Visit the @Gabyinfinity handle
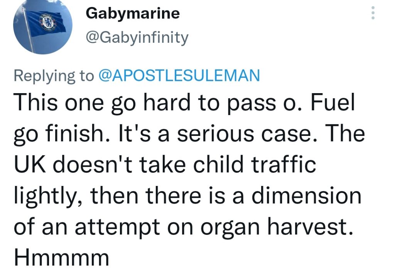This screenshot has height=278, width=395. coord(137,37)
